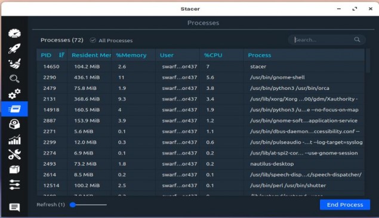Click the 368.6 MiB memory value
The height and width of the screenshot is (218, 379).
87,99
